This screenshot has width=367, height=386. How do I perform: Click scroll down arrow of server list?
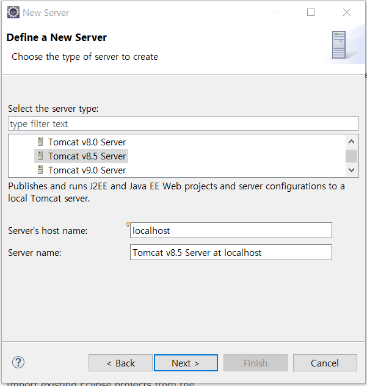click(x=352, y=170)
